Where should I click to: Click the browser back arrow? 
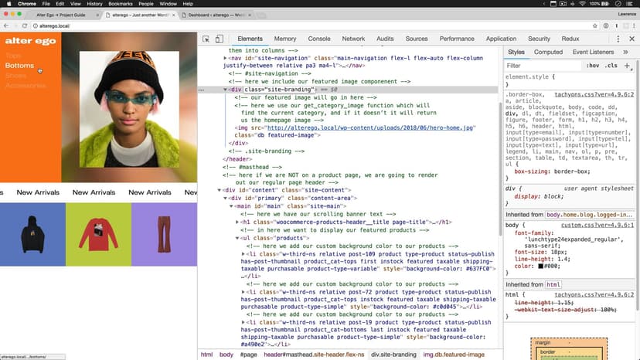coord(6,25)
